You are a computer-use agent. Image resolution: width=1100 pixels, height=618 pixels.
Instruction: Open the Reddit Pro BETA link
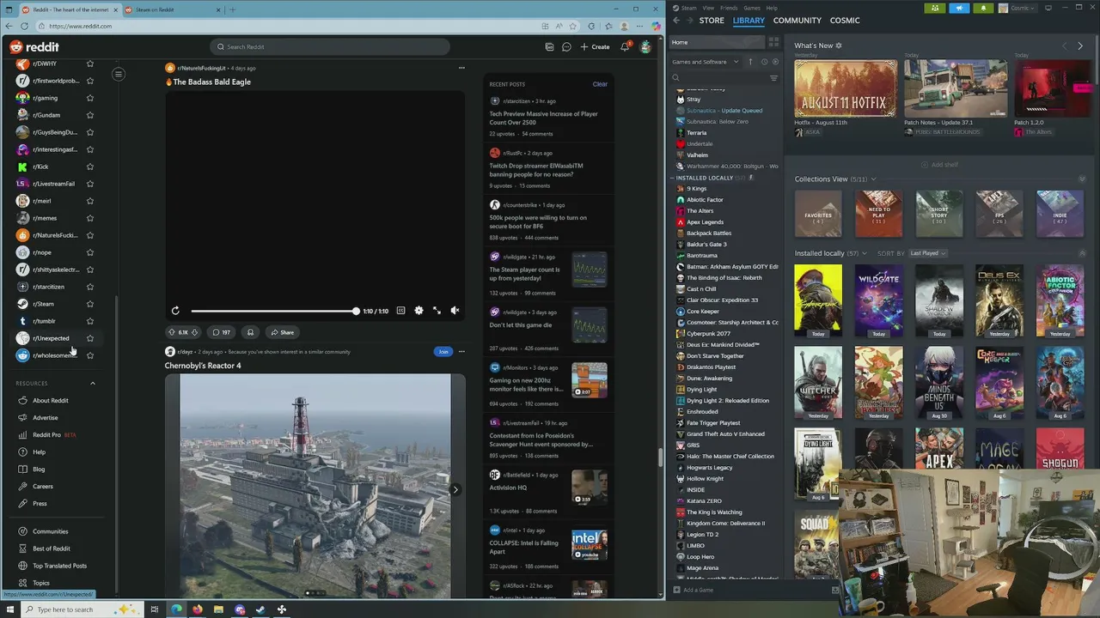coord(53,435)
